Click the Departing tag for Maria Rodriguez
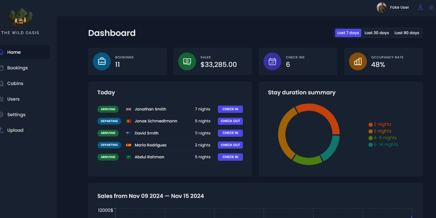Screen dimensions: 436x218 (109, 145)
